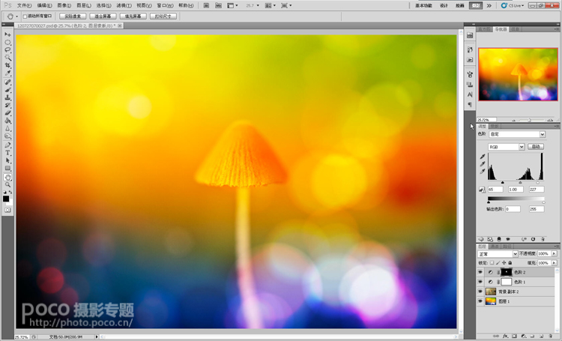Open the layer opacity slider arrow
Screen dimensions: 562x341
pyautogui.click(x=554, y=254)
